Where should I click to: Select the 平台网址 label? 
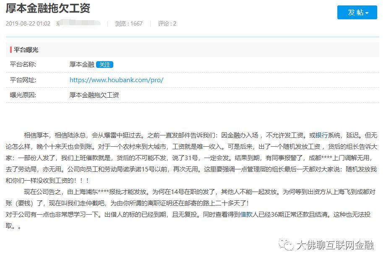click(23, 80)
